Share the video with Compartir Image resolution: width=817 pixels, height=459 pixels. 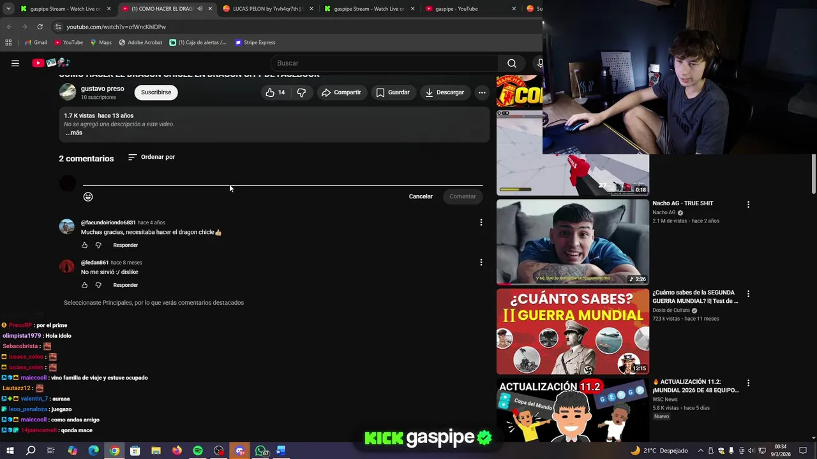click(x=341, y=92)
